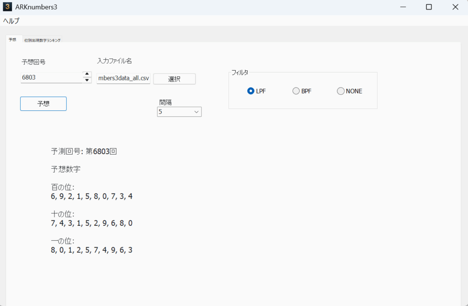Close the ARKnumbers3 window

tap(455, 7)
